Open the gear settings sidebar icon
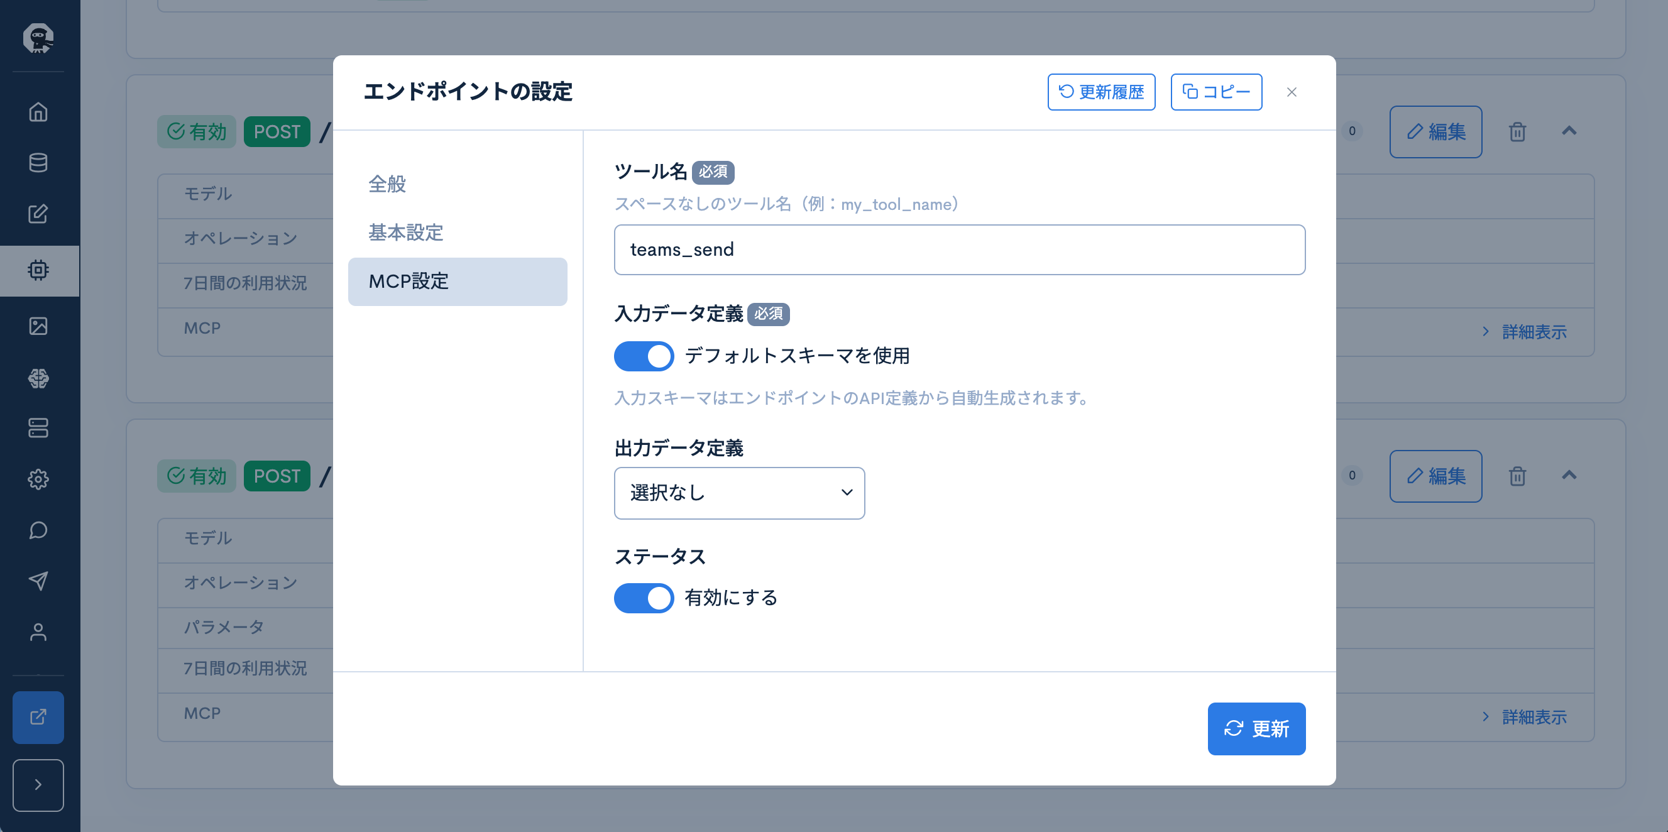 [x=38, y=479]
